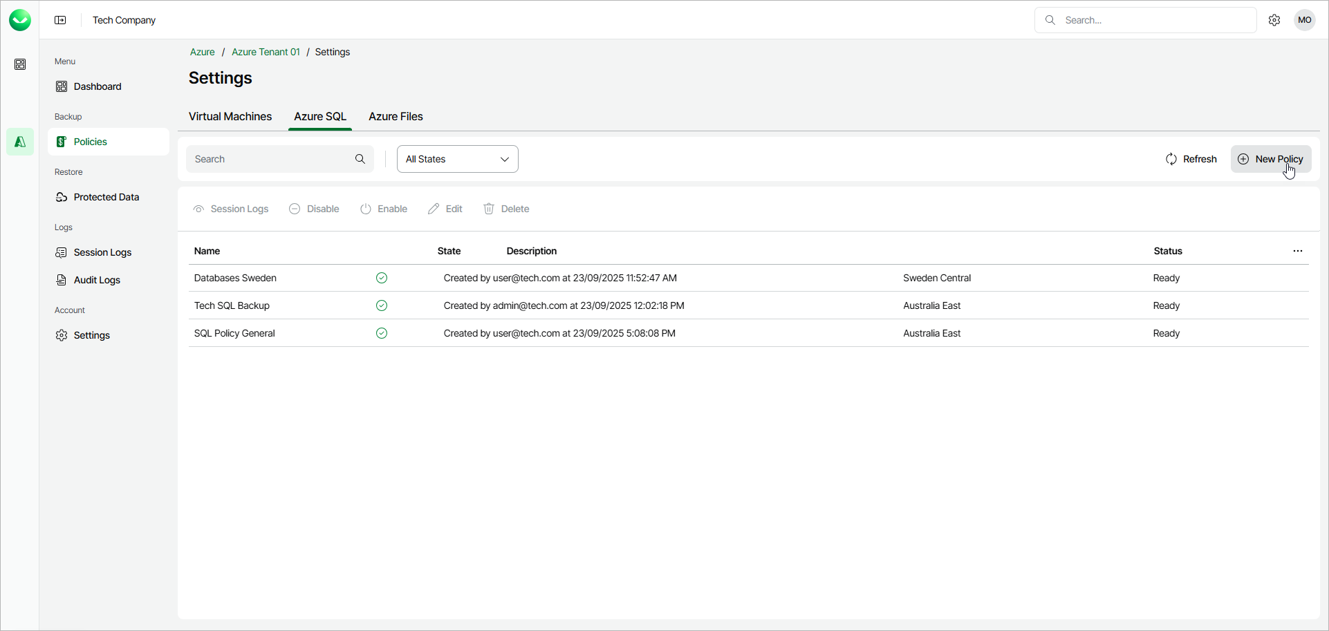This screenshot has width=1329, height=631.
Task: Click the green app logo icon
Action: 20,20
